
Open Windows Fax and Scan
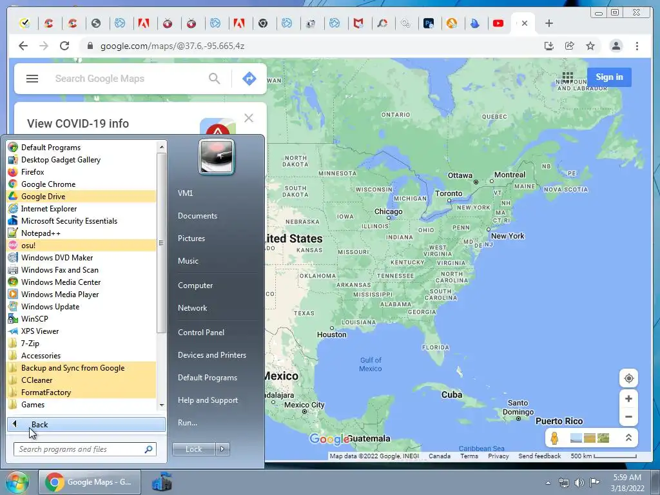tap(60, 269)
